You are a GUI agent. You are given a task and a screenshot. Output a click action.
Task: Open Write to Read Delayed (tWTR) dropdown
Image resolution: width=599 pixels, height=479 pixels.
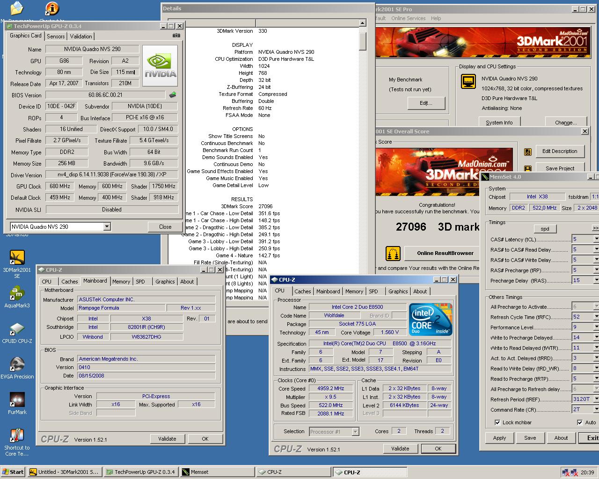(x=596, y=348)
